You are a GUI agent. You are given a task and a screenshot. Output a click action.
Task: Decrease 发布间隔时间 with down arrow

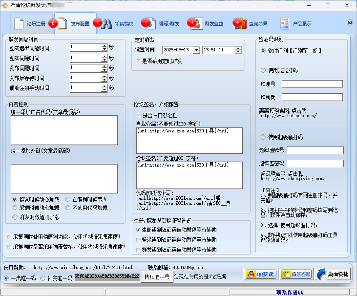tap(104, 70)
